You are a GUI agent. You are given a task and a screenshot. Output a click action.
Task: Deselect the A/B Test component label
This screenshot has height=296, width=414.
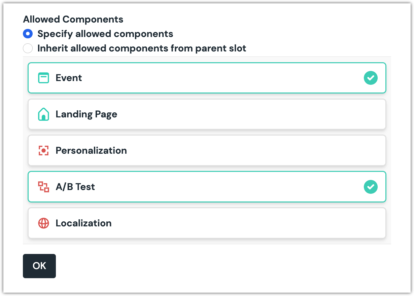coord(75,187)
